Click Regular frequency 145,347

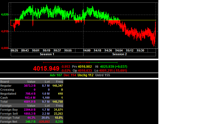point(57,86)
